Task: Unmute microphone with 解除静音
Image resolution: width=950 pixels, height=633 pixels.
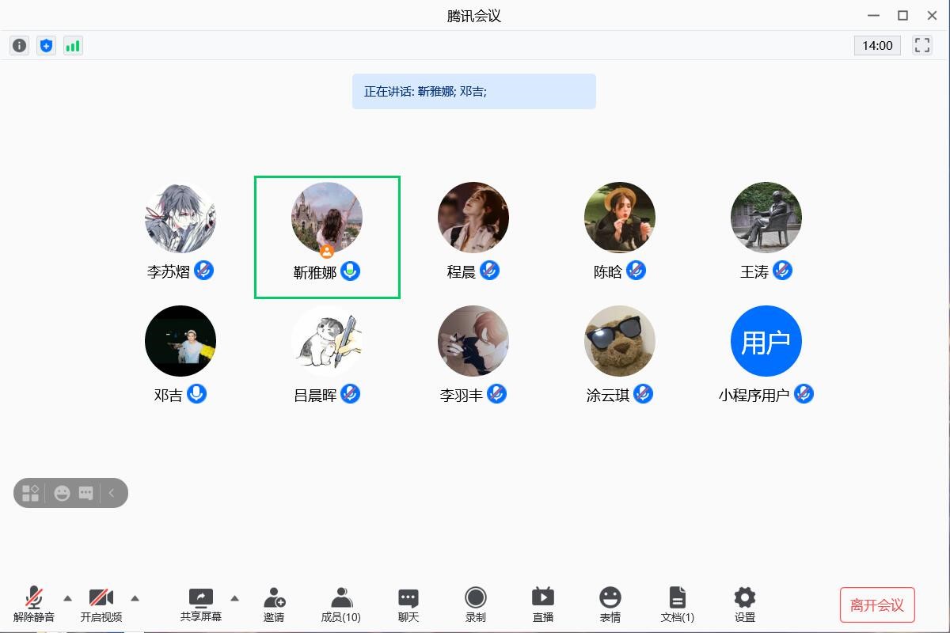Action: click(34, 605)
